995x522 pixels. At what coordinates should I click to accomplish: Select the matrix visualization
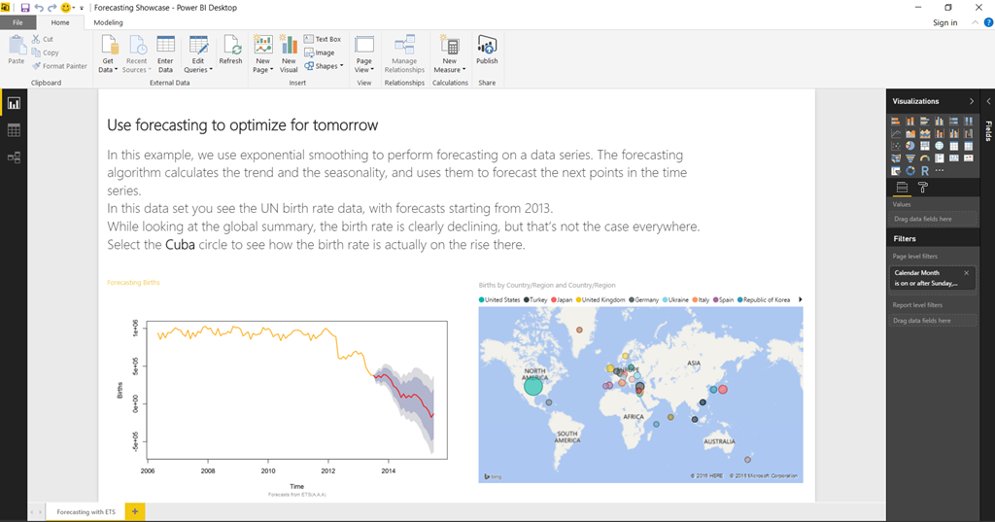(x=969, y=146)
